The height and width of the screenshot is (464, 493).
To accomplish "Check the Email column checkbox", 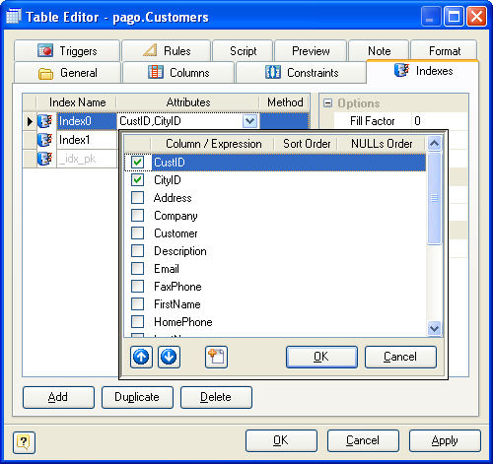I will coord(137,269).
